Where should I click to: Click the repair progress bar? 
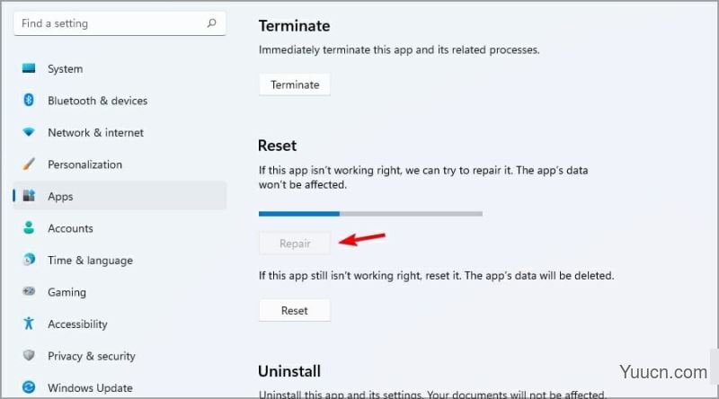(370, 214)
